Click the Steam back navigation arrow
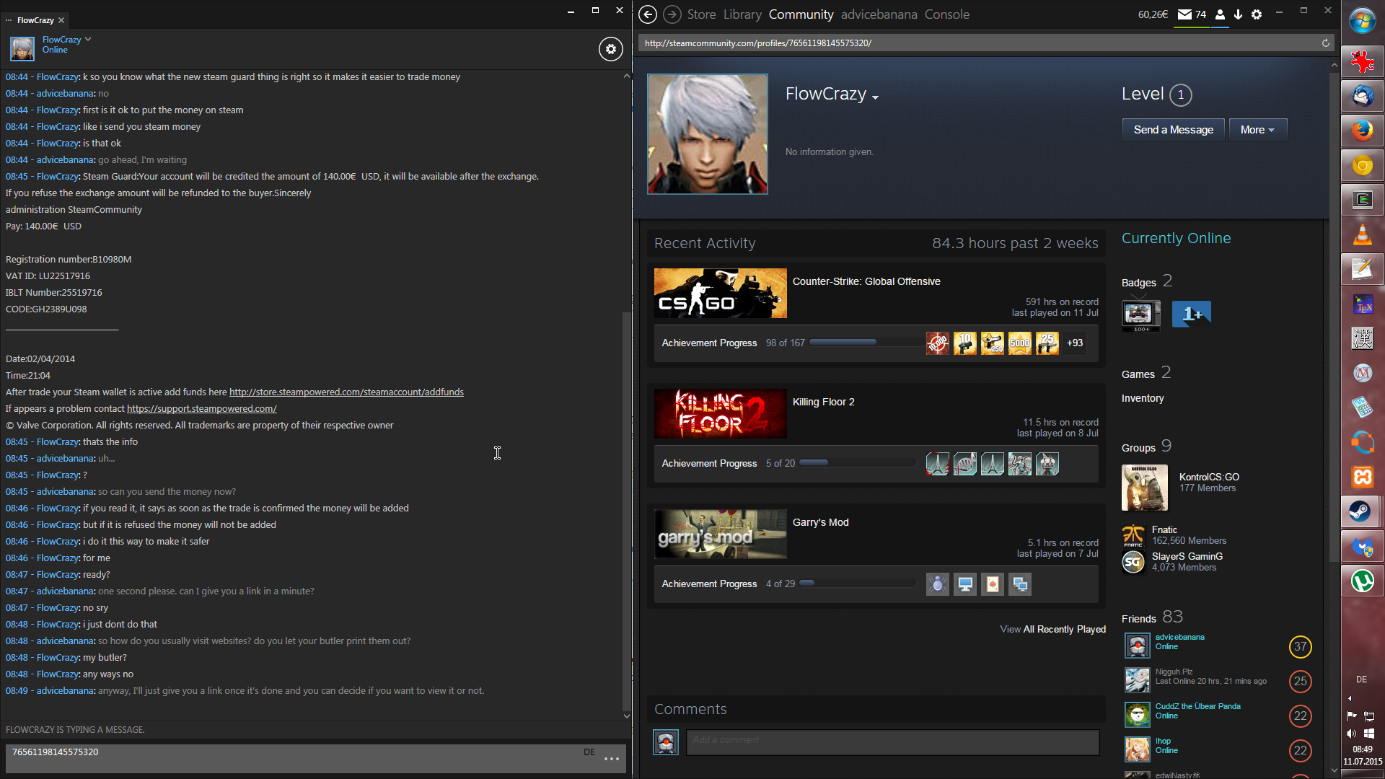The image size is (1385, 779). point(648,14)
